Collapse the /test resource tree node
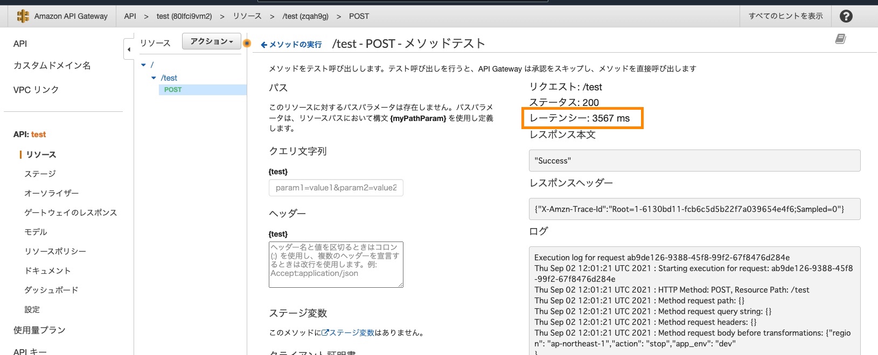Image resolution: width=878 pixels, height=355 pixels. pos(154,78)
